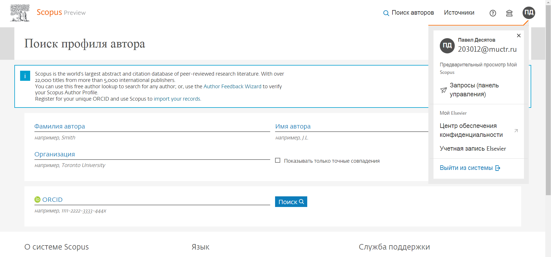Open the Scopus Preview home link
Image resolution: width=551 pixels, height=257 pixels.
pyautogui.click(x=61, y=12)
